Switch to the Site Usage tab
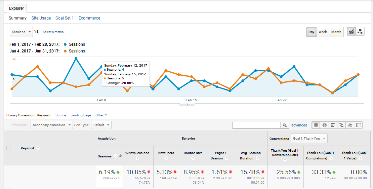 41,18
